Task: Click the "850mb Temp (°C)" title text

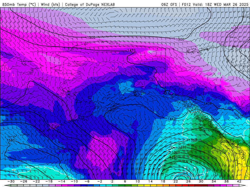Action: pyautogui.click(x=19, y=4)
